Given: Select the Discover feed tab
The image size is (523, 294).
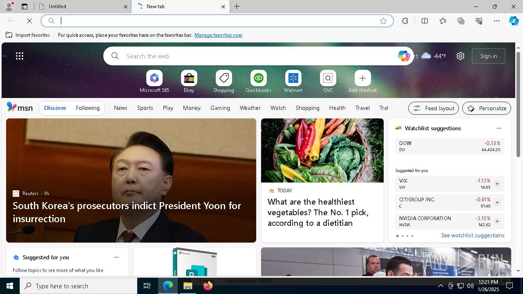Looking at the screenshot, I should (55, 108).
